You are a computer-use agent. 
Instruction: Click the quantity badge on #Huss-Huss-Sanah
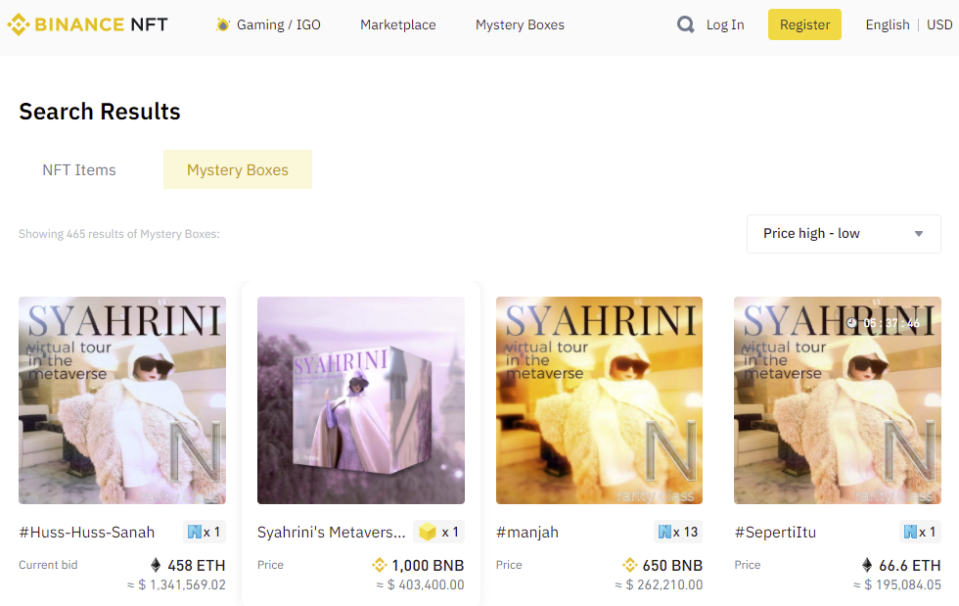coord(205,532)
